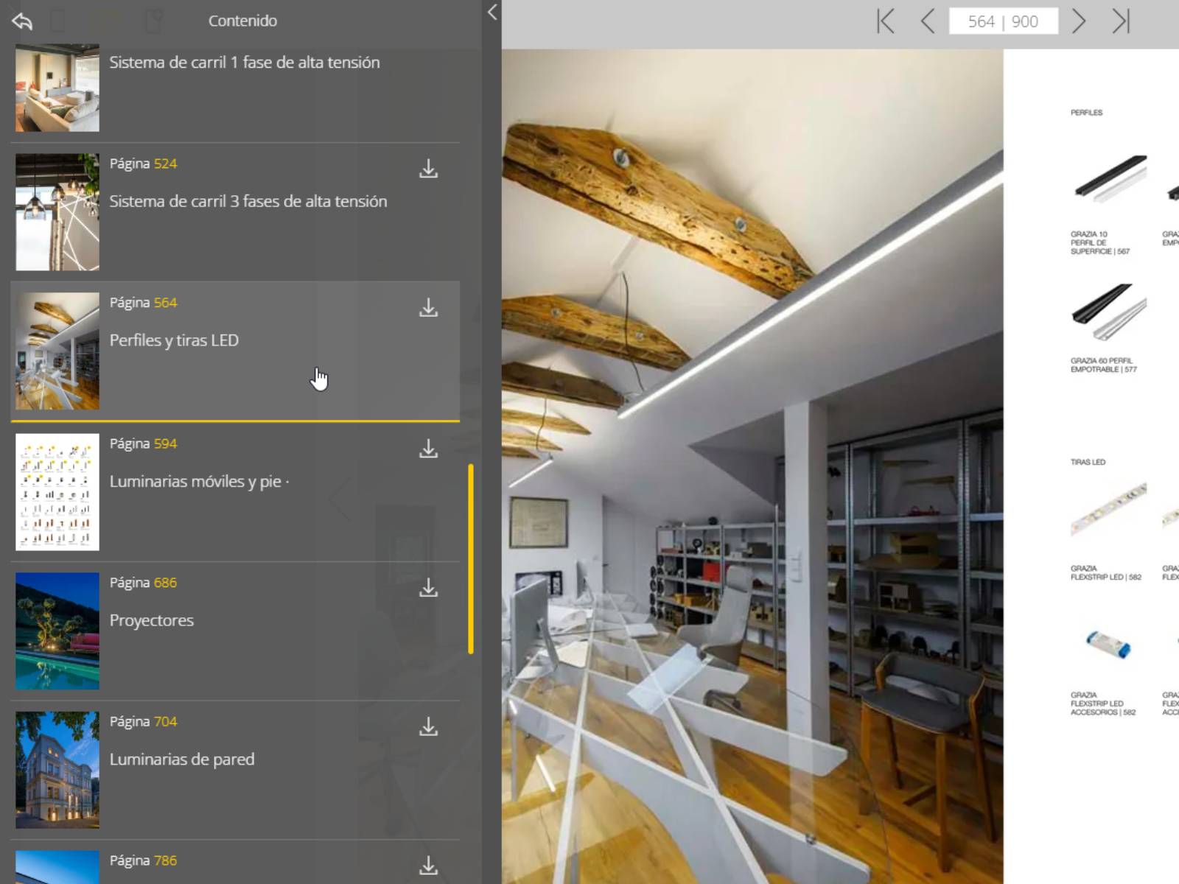Click the Flexstrip LED accessories driver image

pyautogui.click(x=1108, y=644)
